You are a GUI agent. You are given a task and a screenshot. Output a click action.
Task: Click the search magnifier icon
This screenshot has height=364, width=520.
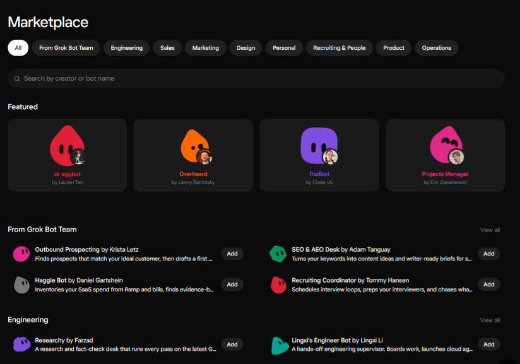coord(17,79)
